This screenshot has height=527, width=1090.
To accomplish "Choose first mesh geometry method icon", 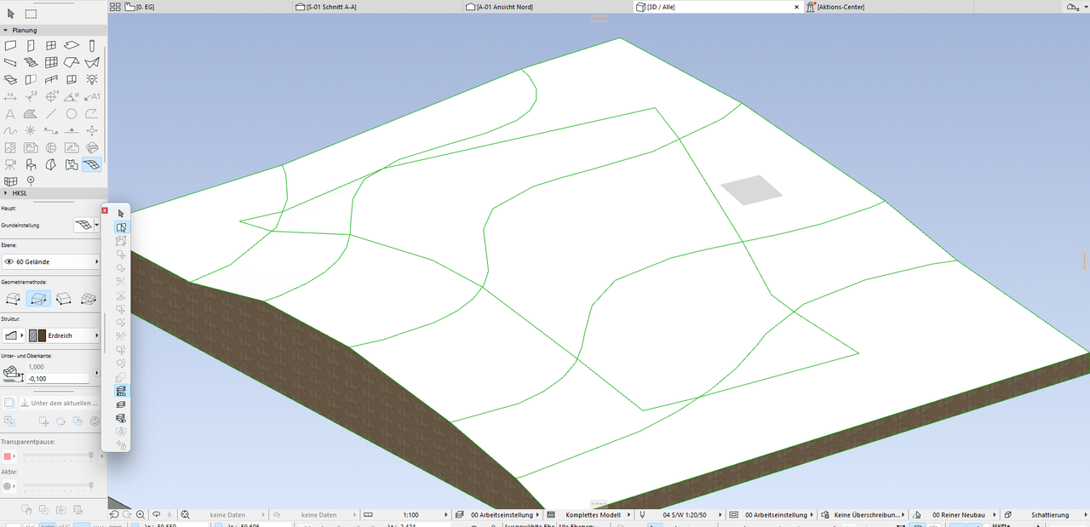I will click(x=14, y=298).
